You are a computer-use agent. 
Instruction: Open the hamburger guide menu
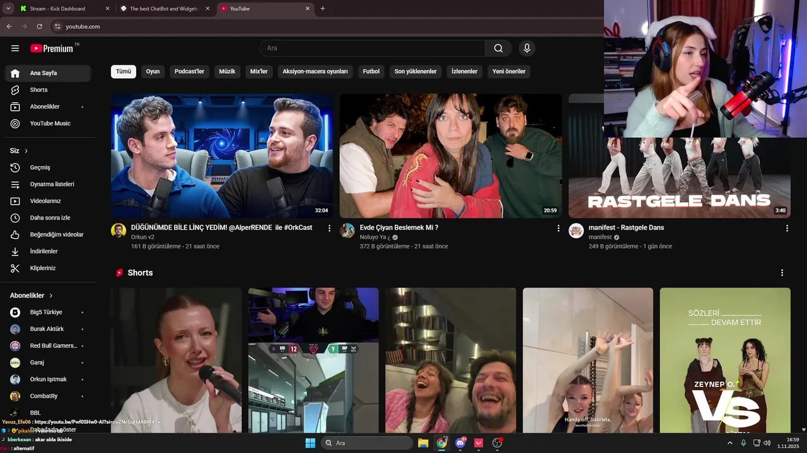pyautogui.click(x=15, y=48)
